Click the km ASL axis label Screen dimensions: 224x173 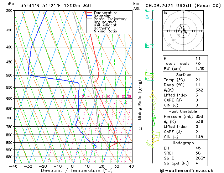(137, 6)
